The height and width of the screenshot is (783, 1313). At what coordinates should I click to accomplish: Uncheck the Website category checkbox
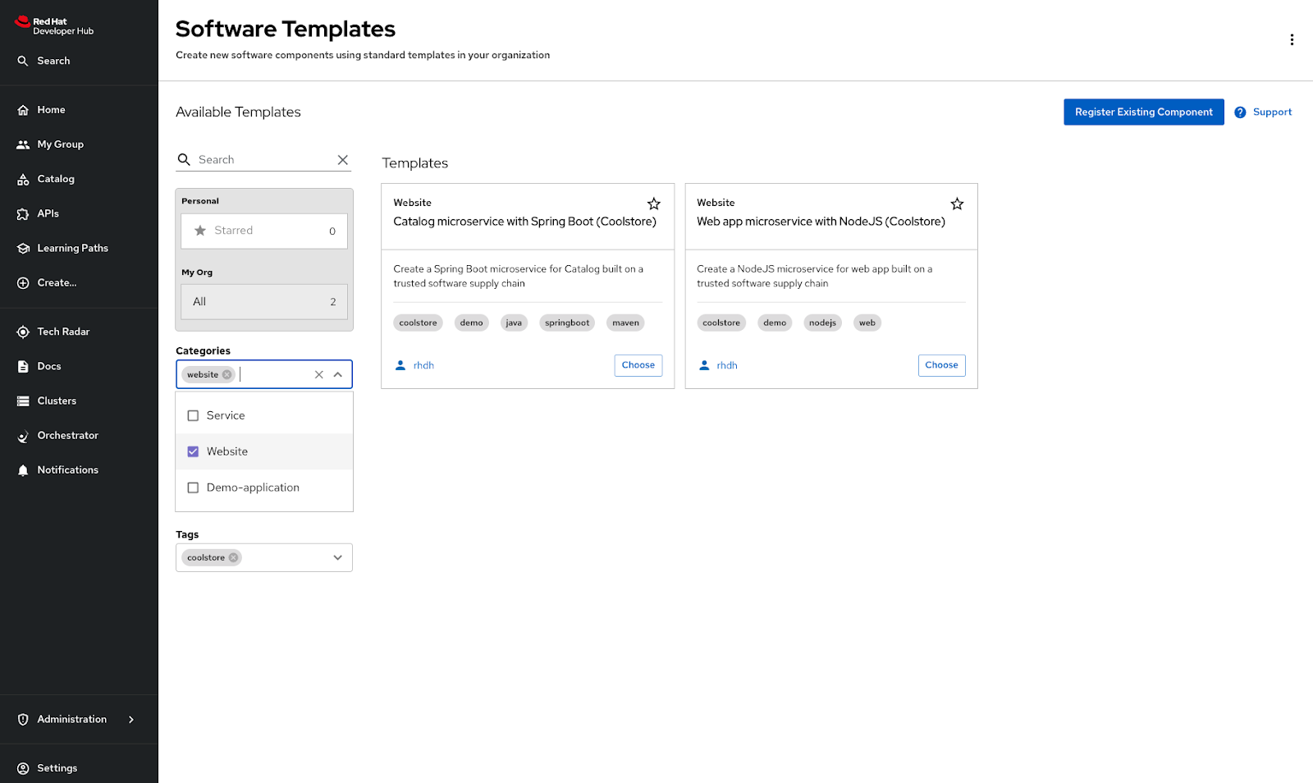[x=194, y=452]
